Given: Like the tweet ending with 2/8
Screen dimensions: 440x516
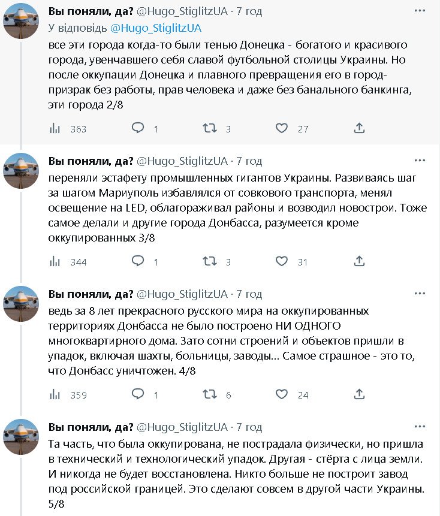Looking at the screenshot, I should tap(282, 128).
